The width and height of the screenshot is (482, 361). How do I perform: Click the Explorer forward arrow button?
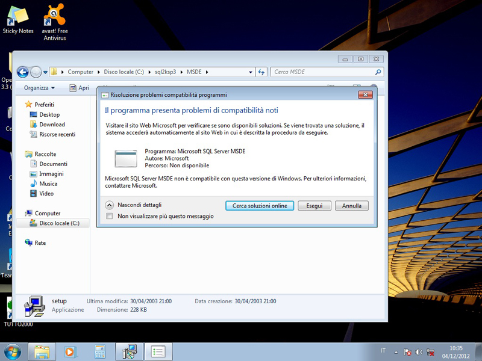(x=36, y=72)
